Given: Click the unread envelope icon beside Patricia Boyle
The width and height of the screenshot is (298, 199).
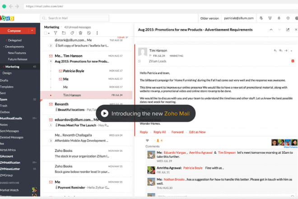Looking at the screenshot, I should (61, 71).
